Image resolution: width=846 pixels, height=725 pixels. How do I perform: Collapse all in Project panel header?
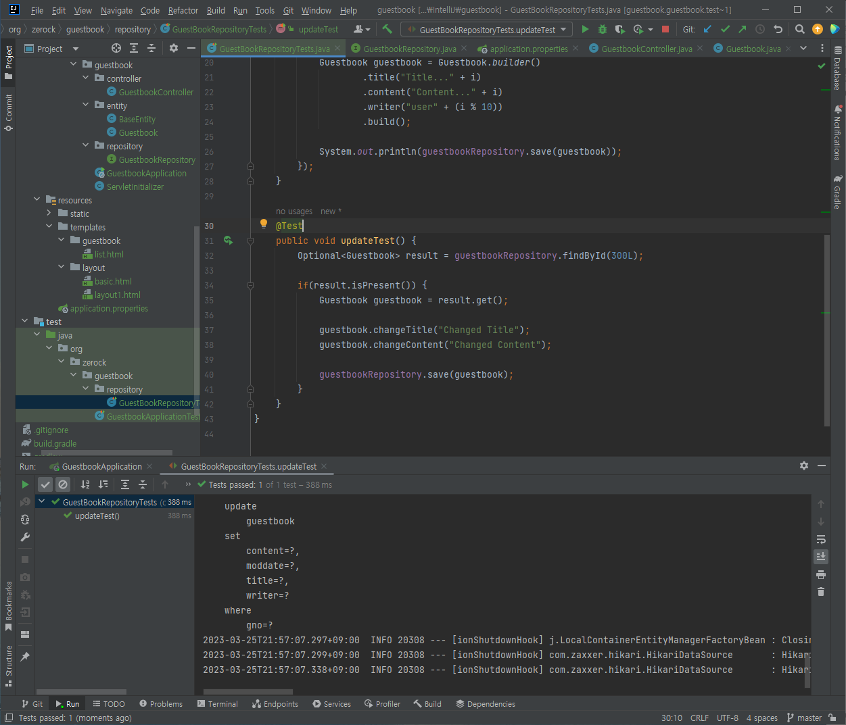(x=151, y=48)
